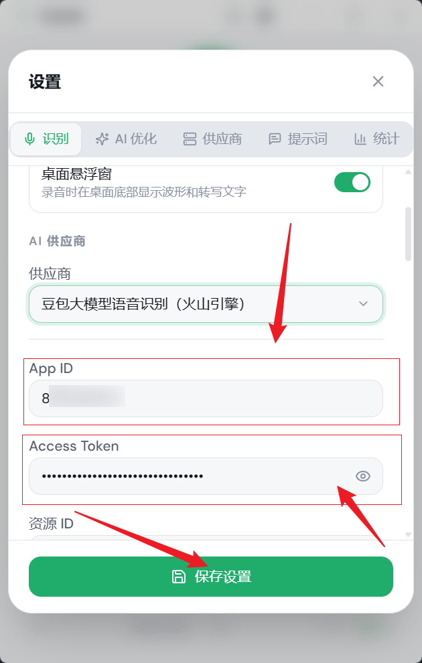The height and width of the screenshot is (663, 422).
Task: Click the bar chart icon beside 统计
Action: point(360,139)
